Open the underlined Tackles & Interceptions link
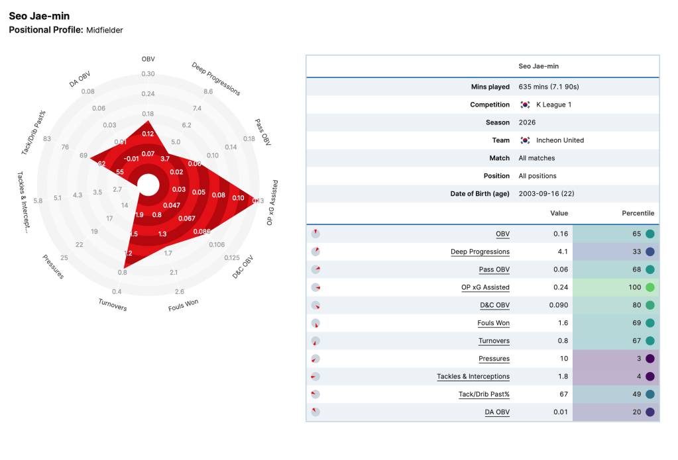The image size is (678, 460). [x=473, y=377]
